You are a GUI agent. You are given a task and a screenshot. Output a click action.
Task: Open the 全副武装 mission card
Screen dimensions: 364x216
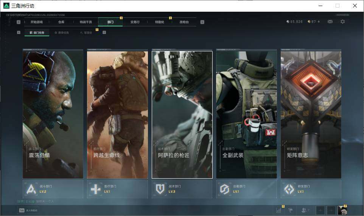click(247, 115)
